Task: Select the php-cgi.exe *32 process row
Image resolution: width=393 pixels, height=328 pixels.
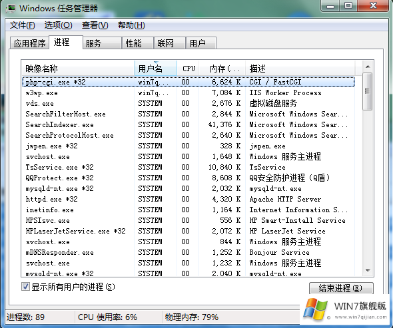Action: coord(189,82)
